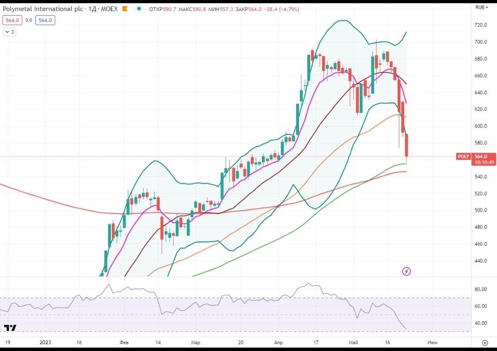
Task: Click the 2023 label on time axis
Action: pos(45,342)
